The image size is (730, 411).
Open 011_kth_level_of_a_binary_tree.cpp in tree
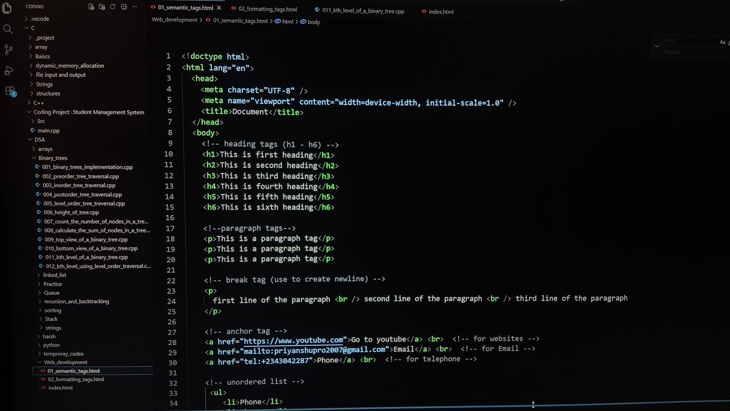(83, 257)
